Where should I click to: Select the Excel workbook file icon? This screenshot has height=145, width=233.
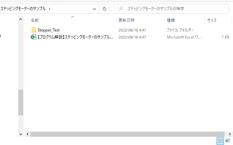click(33, 37)
